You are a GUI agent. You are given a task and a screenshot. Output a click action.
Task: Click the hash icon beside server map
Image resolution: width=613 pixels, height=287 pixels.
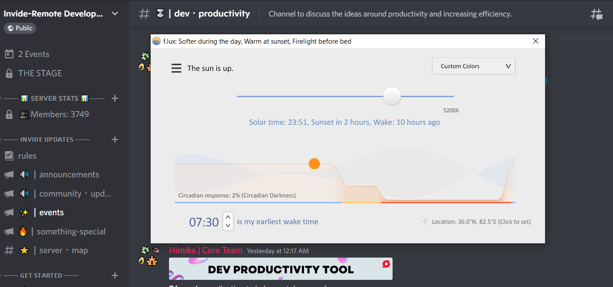[x=9, y=250]
